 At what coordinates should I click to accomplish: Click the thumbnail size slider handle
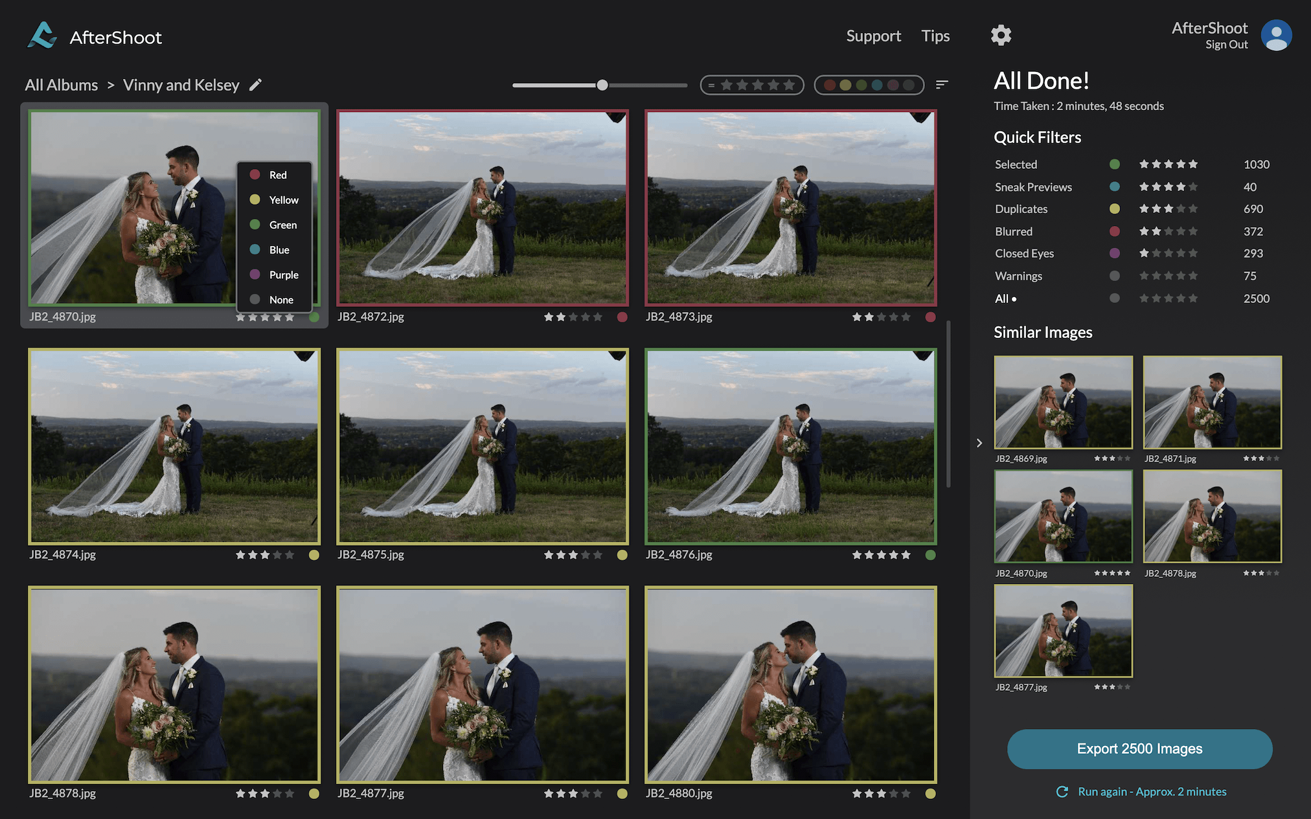[x=602, y=85]
